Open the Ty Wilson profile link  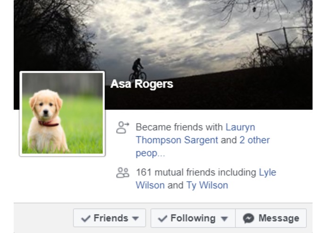coord(207,185)
